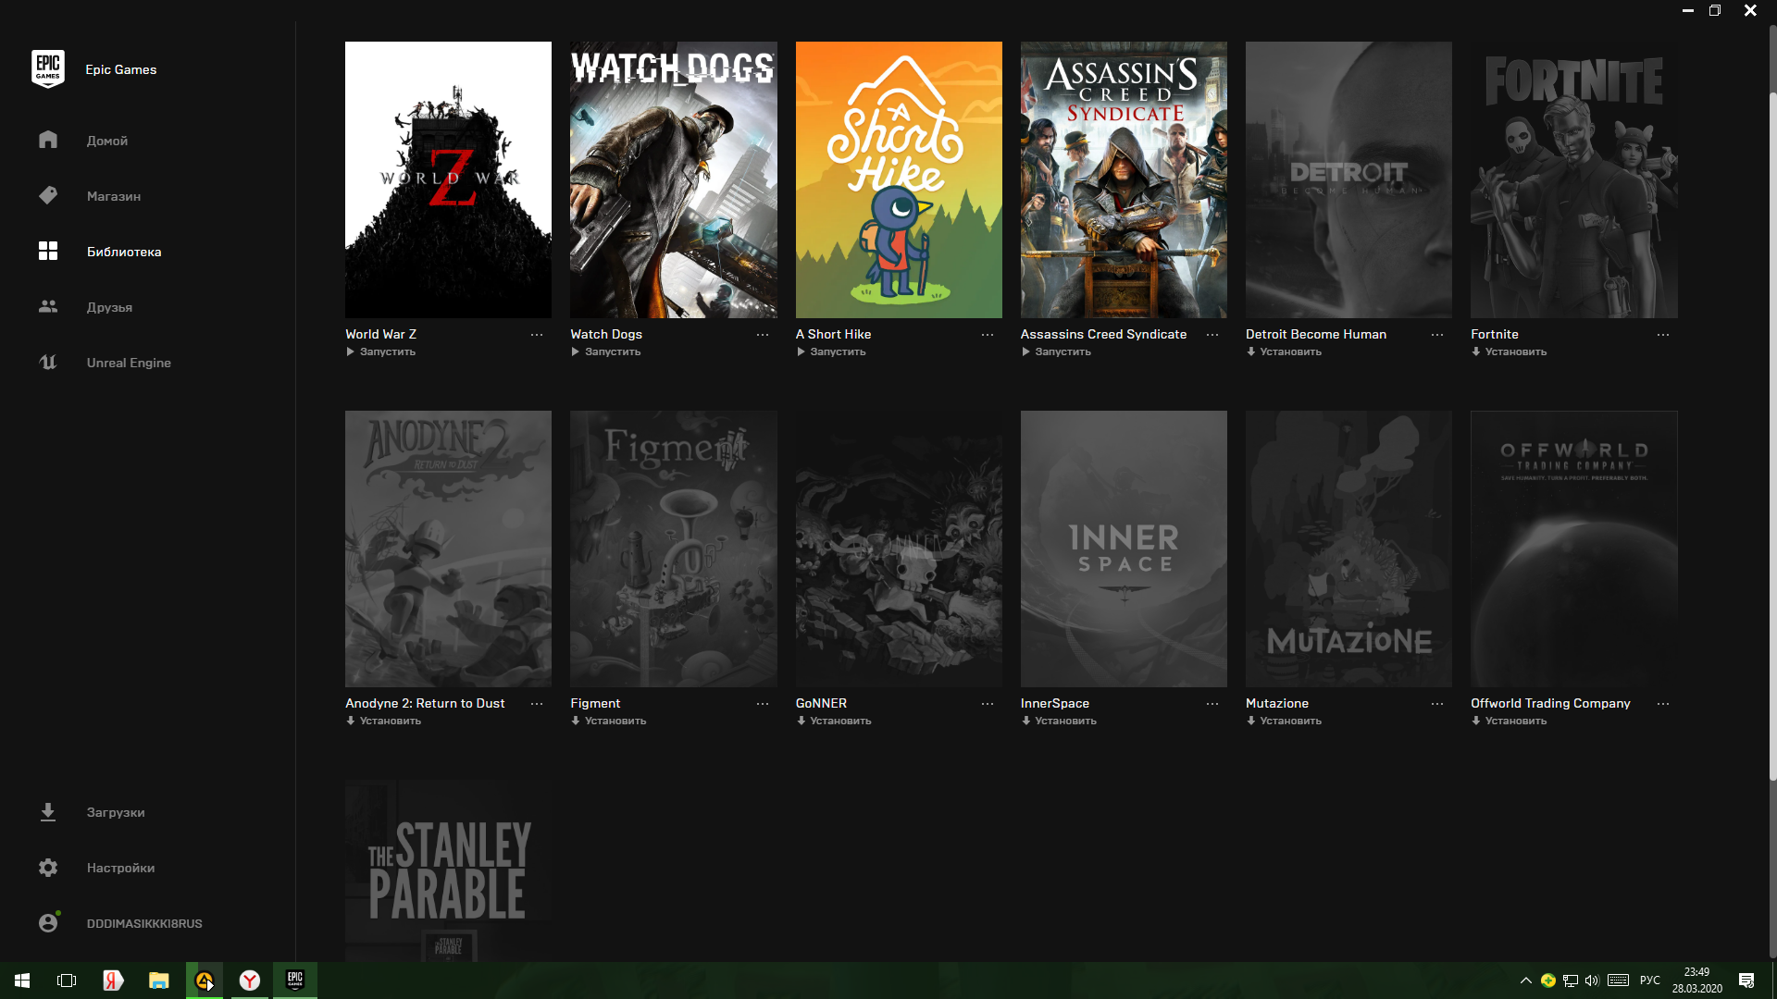This screenshot has width=1777, height=999.
Task: Open options menu for Assassins Creed Syndicate
Action: pyautogui.click(x=1212, y=335)
